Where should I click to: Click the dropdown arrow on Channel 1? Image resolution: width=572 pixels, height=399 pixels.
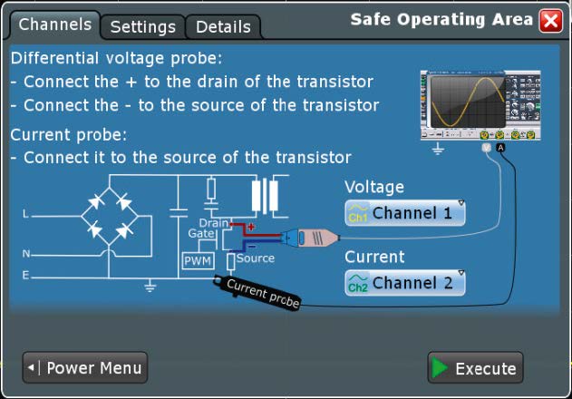461,203
